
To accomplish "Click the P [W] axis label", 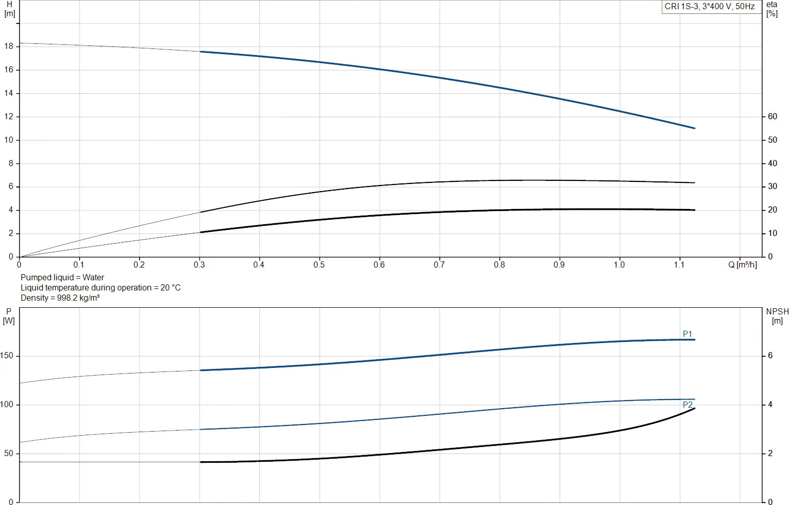I will coord(9,316).
